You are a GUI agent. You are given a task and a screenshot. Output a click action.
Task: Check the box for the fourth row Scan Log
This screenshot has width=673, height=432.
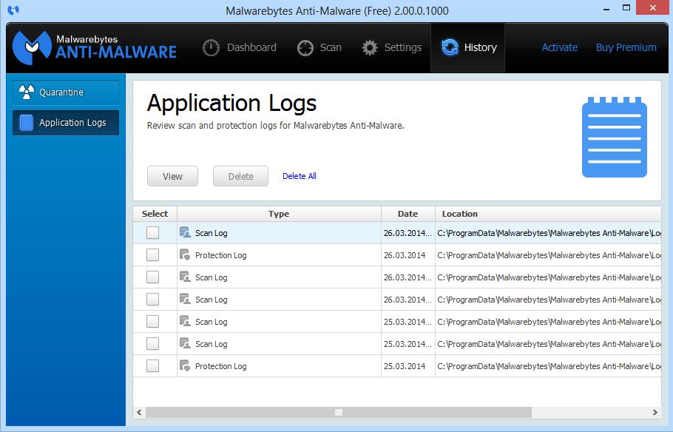[x=152, y=300]
